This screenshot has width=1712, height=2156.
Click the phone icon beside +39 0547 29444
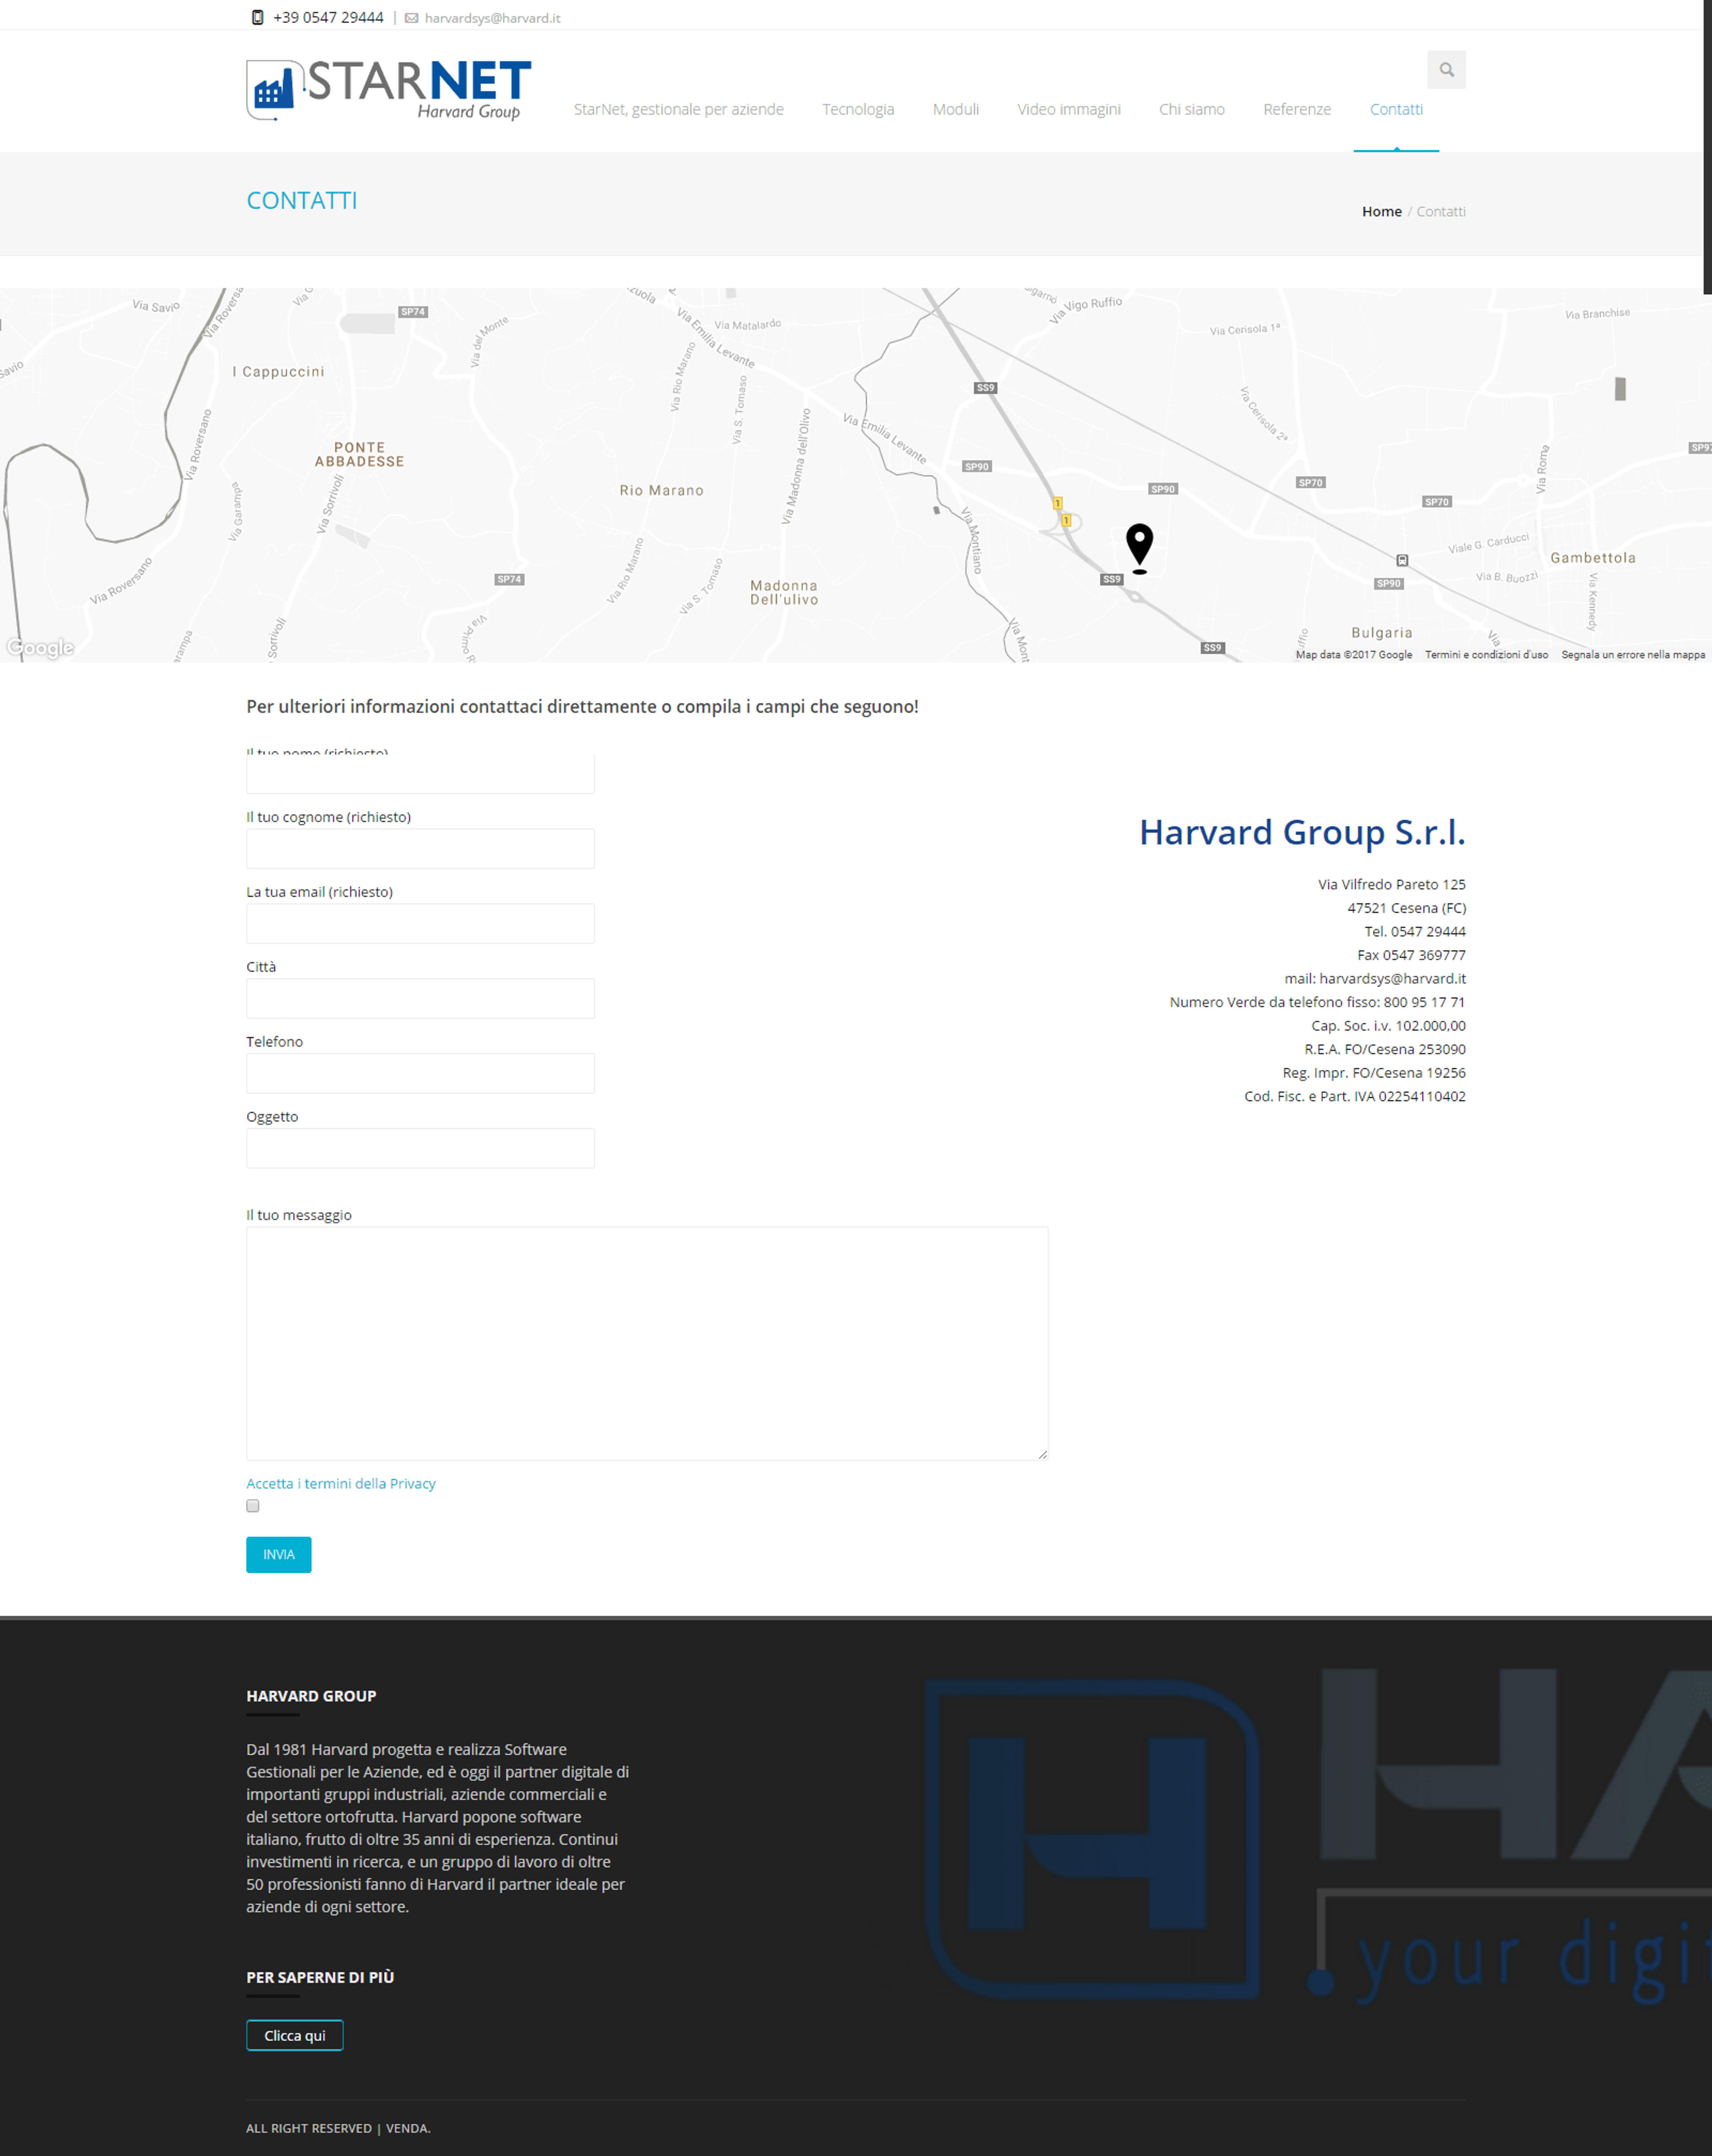click(x=257, y=18)
